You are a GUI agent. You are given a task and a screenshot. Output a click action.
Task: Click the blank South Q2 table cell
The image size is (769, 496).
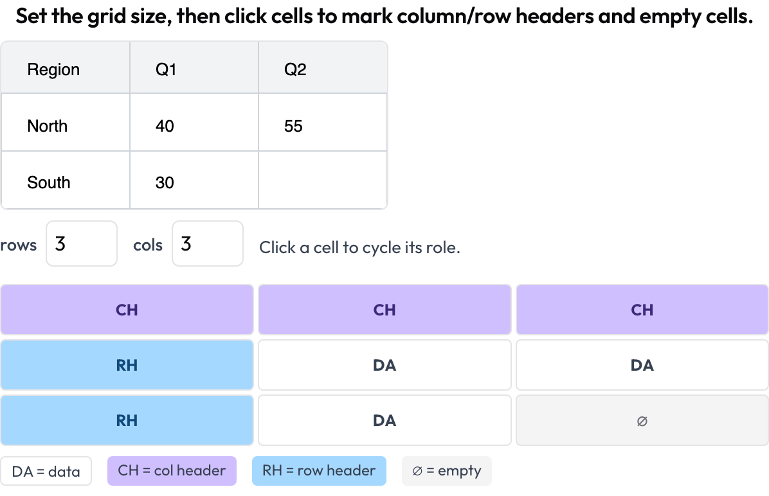pyautogui.click(x=323, y=180)
